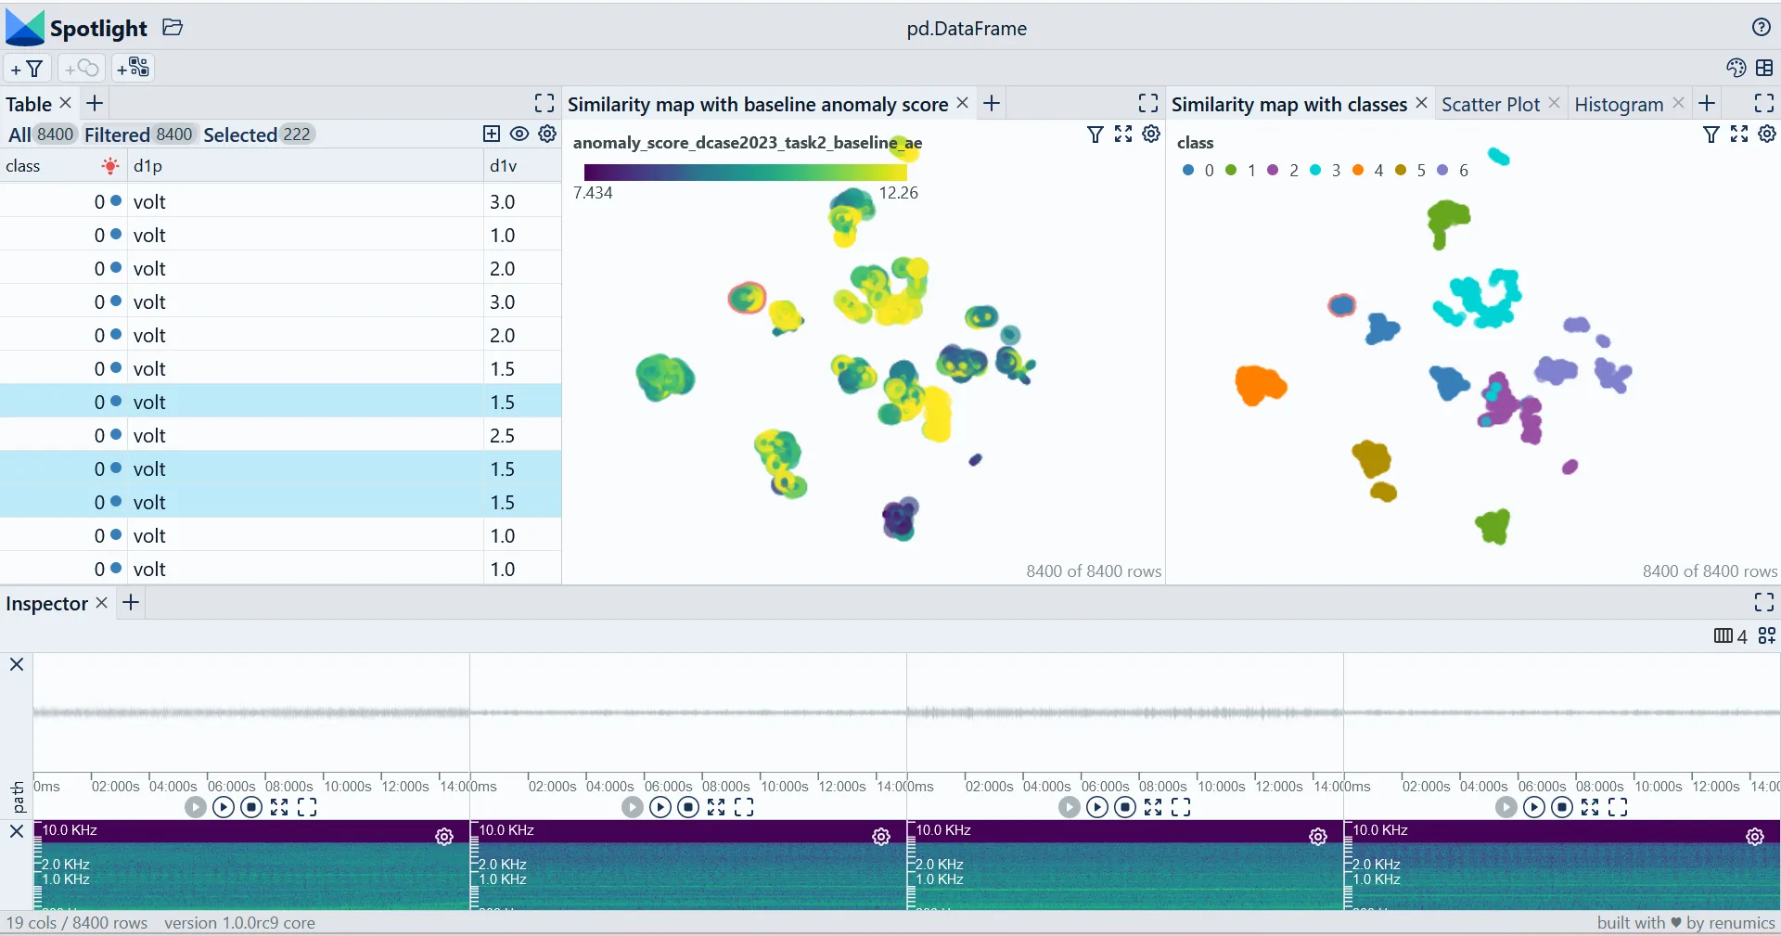
Task: Select the table row with d1v 2.5
Action: click(x=280, y=435)
